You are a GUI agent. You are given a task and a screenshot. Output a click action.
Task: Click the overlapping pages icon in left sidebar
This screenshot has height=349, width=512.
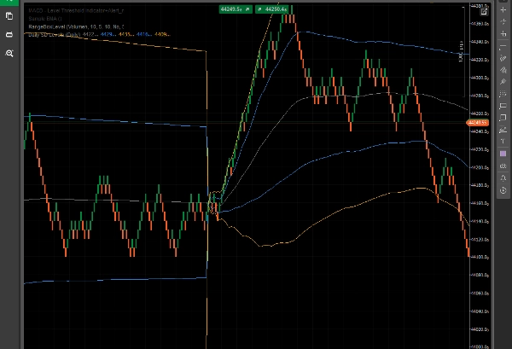pos(9,15)
